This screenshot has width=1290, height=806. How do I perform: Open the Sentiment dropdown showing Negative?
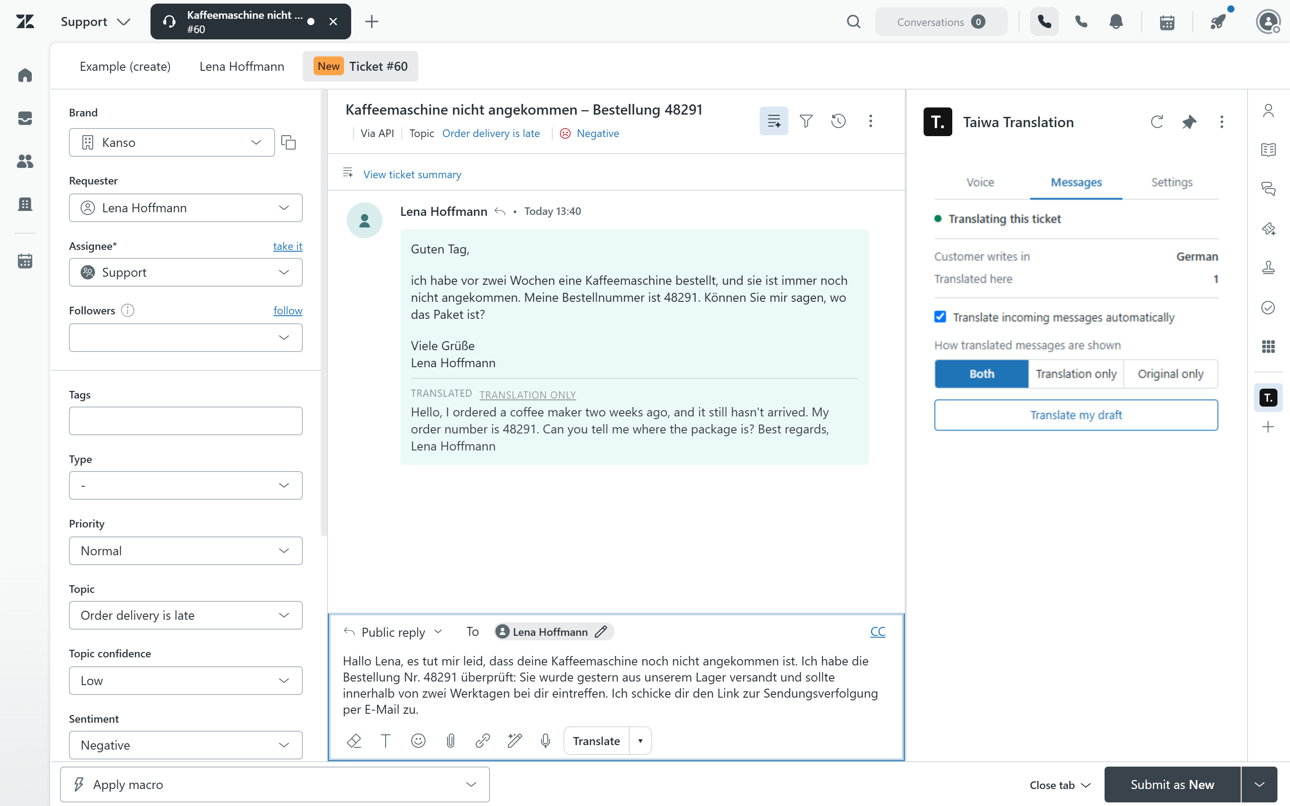coord(185,745)
